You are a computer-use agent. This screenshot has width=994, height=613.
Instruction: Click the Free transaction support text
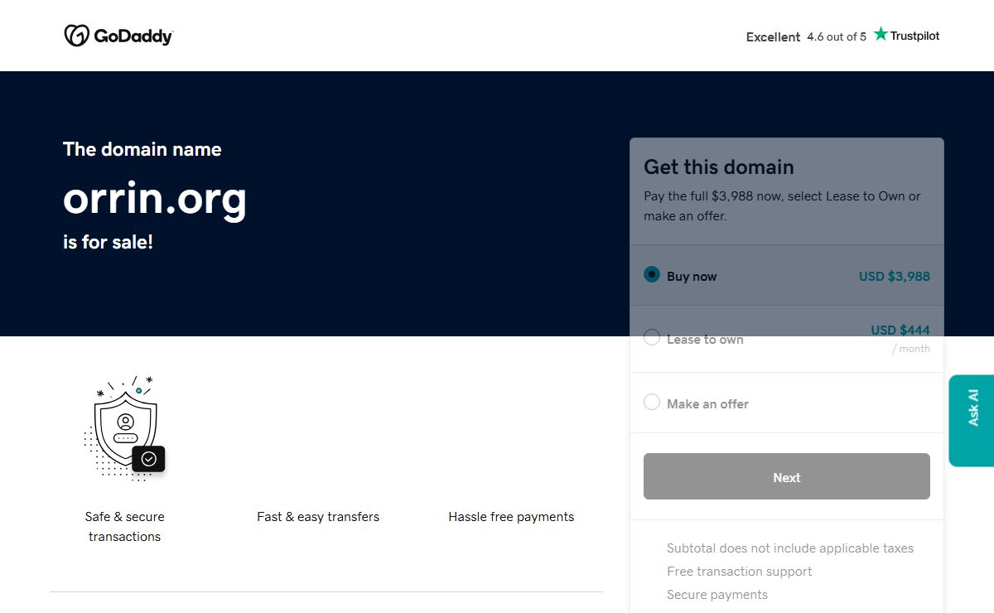740,572
